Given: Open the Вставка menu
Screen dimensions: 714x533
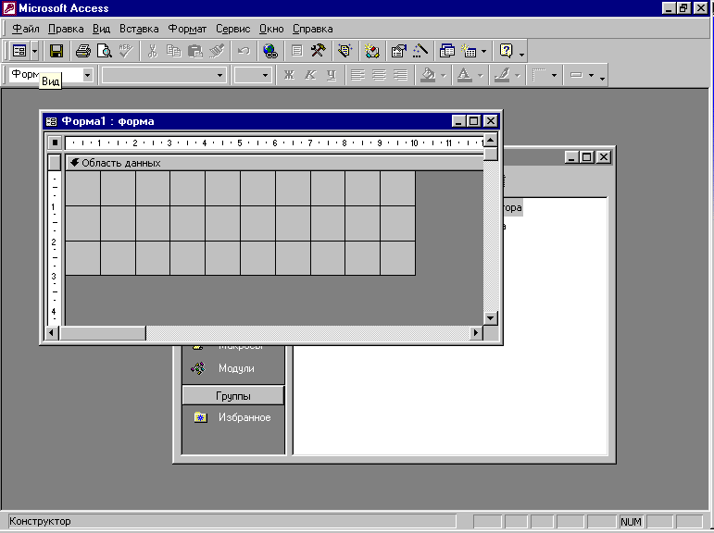Looking at the screenshot, I should point(139,29).
